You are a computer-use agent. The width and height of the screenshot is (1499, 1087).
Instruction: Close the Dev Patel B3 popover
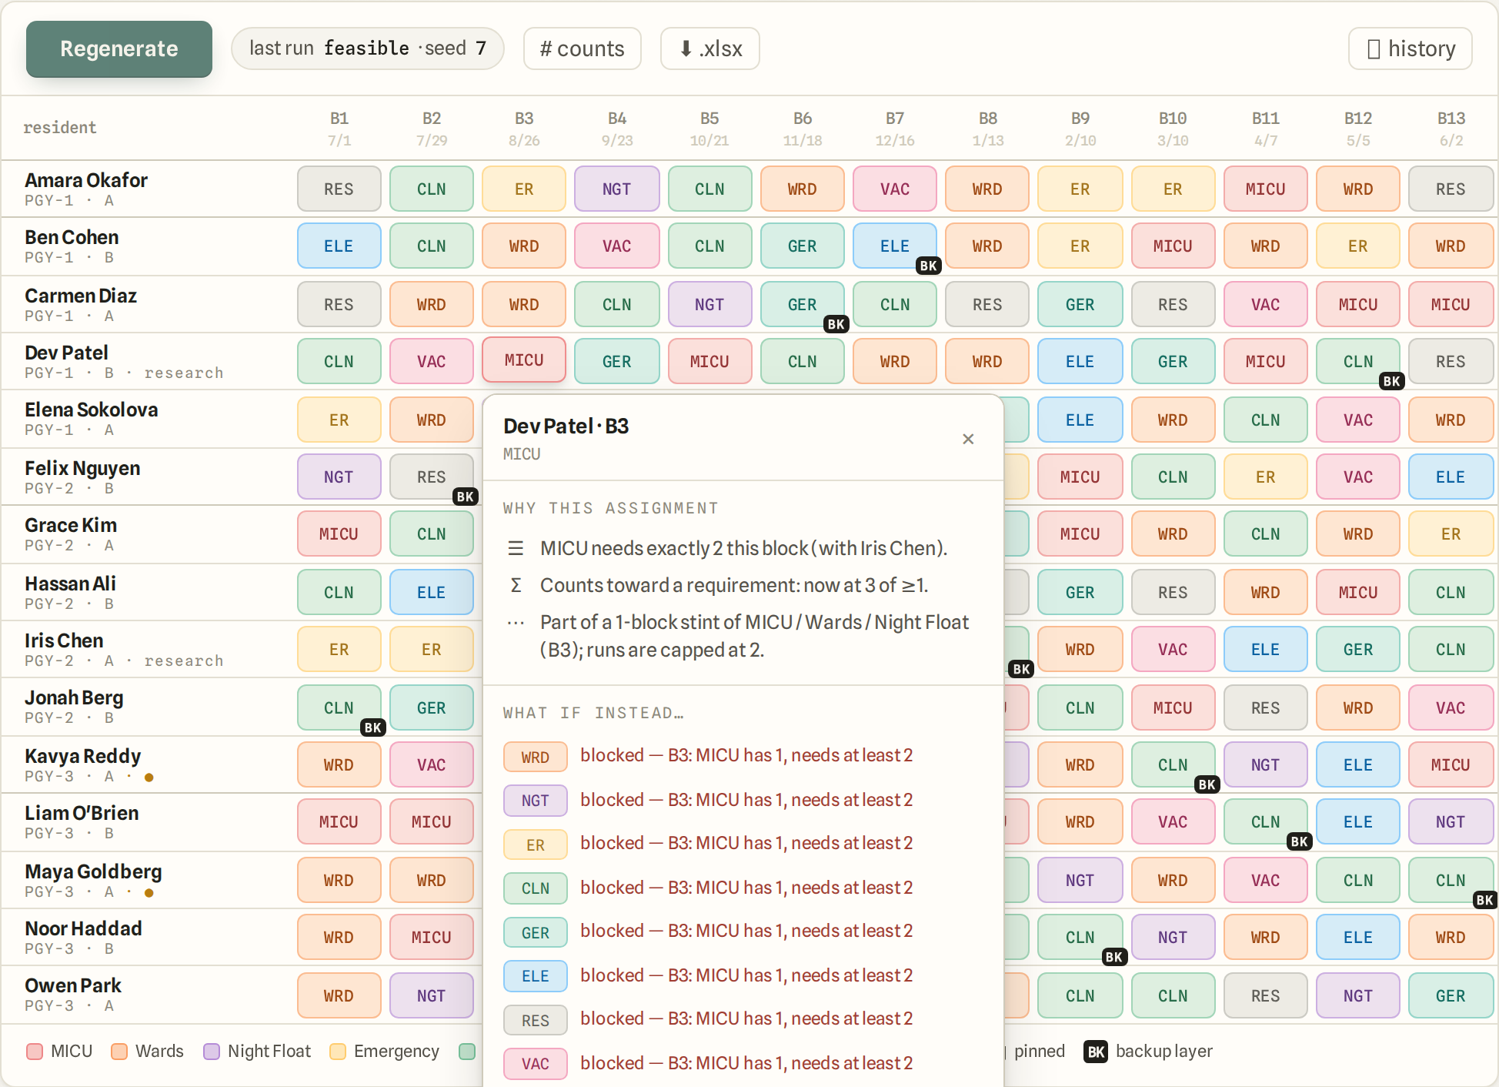[x=968, y=439]
